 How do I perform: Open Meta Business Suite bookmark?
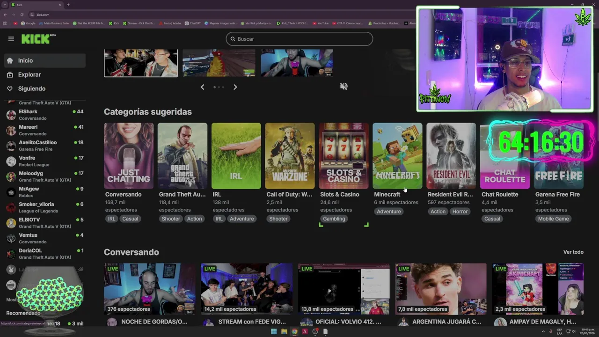[54, 23]
